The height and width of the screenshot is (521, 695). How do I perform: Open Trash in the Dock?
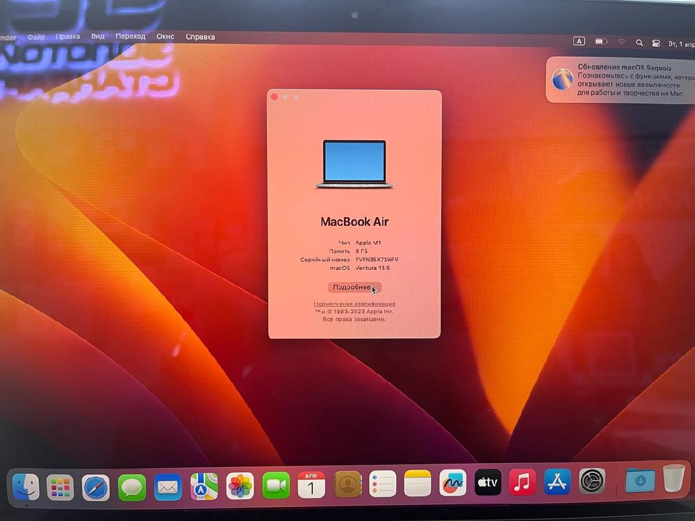pyautogui.click(x=674, y=478)
